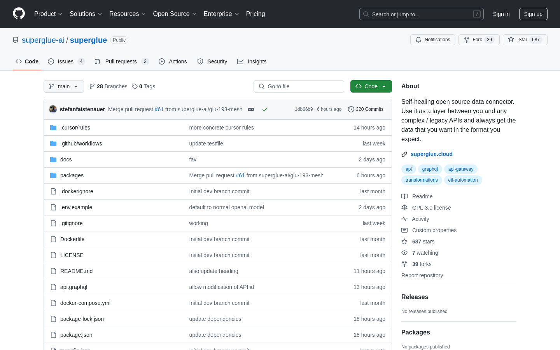
Task: Open 'allow modification of API id' commit
Action: pos(222,287)
